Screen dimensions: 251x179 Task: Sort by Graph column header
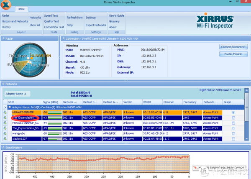click(x=233, y=102)
